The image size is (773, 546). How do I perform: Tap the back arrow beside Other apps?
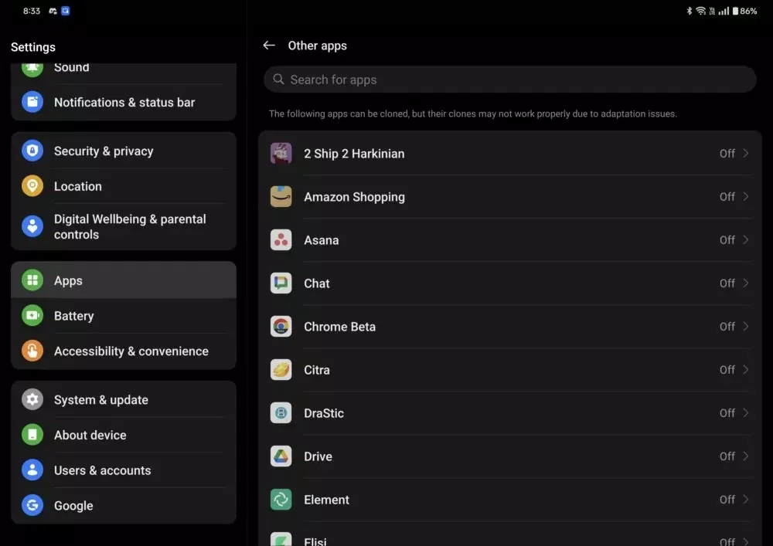(269, 46)
